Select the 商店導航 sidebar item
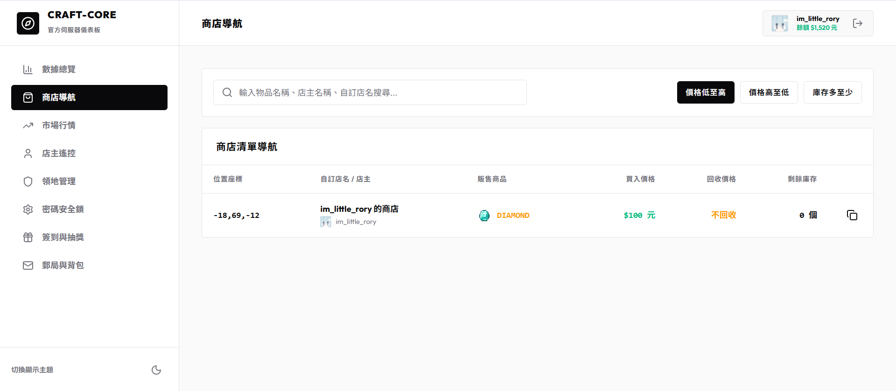Image resolution: width=896 pixels, height=391 pixels. coord(89,98)
